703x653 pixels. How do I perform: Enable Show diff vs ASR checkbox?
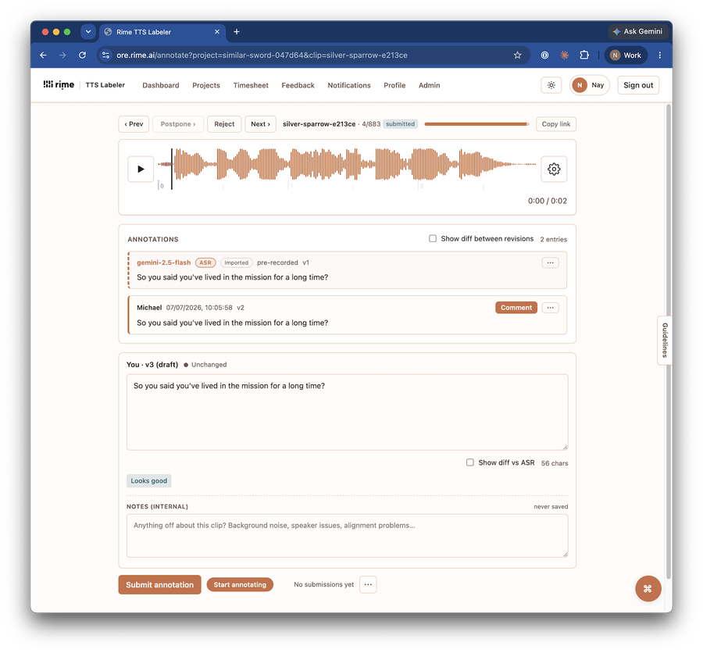coord(470,462)
